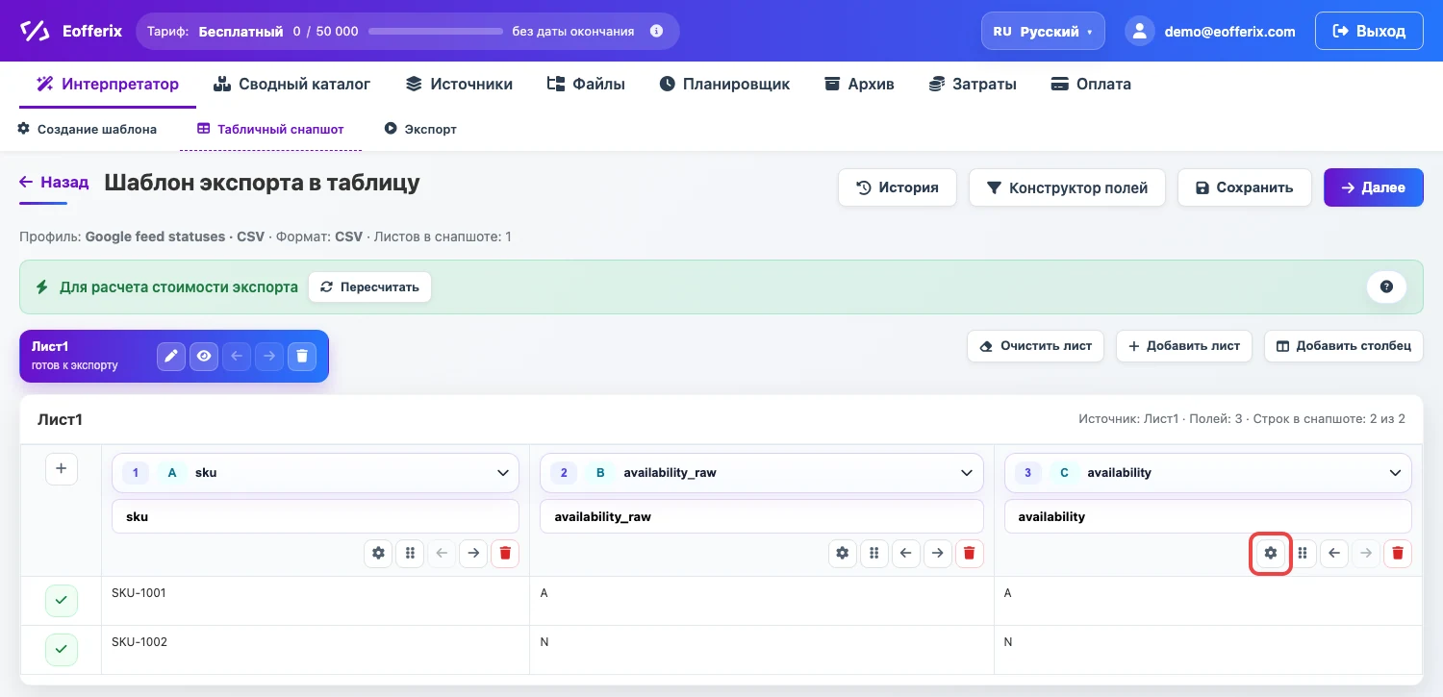1443x697 pixels.
Task: Edit Лист1 sheet with pencil icon
Action: (x=171, y=357)
